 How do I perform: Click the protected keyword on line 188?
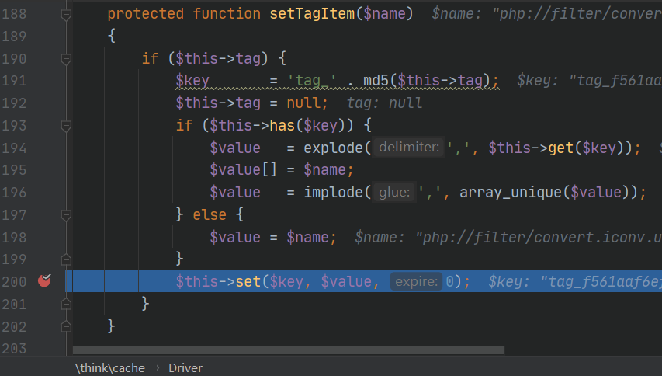click(146, 14)
